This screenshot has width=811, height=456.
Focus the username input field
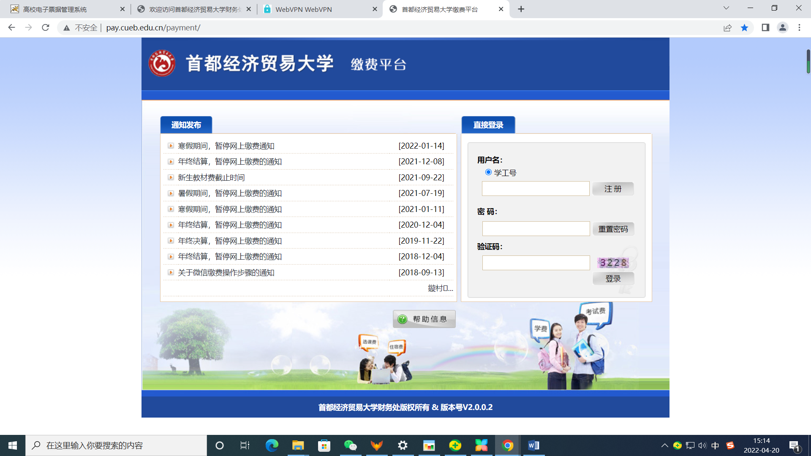[536, 189]
